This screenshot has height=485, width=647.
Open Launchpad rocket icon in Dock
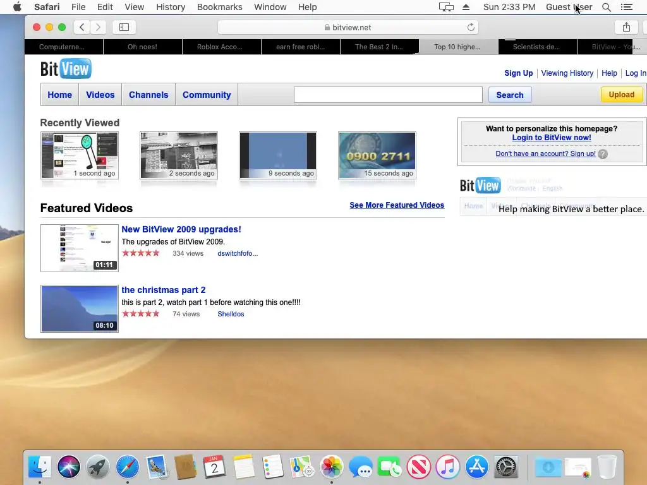98,467
